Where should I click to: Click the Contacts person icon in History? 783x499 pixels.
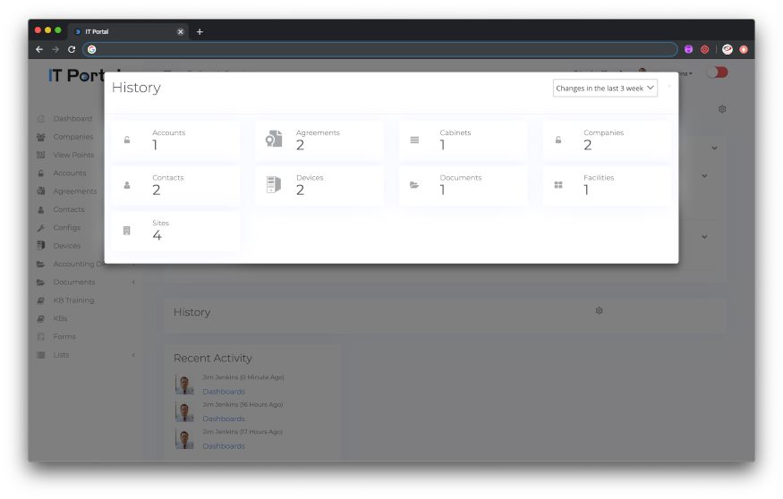pos(127,185)
